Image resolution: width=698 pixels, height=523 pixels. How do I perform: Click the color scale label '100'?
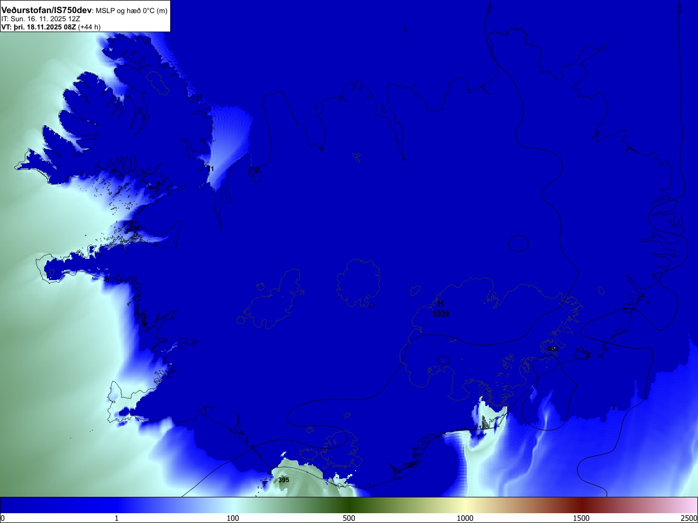click(233, 518)
